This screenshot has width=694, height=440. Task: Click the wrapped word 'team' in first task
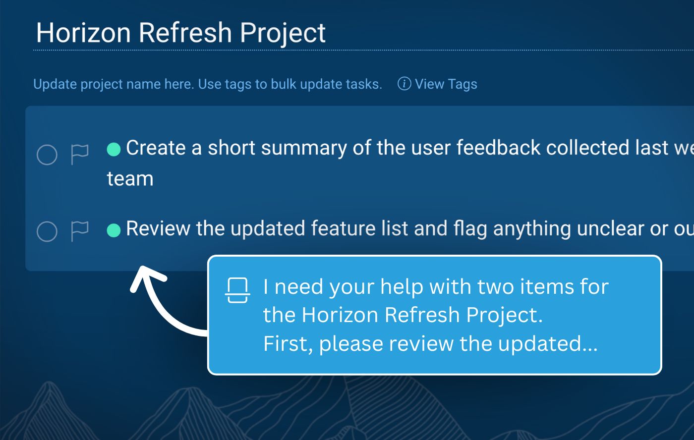[x=130, y=179]
